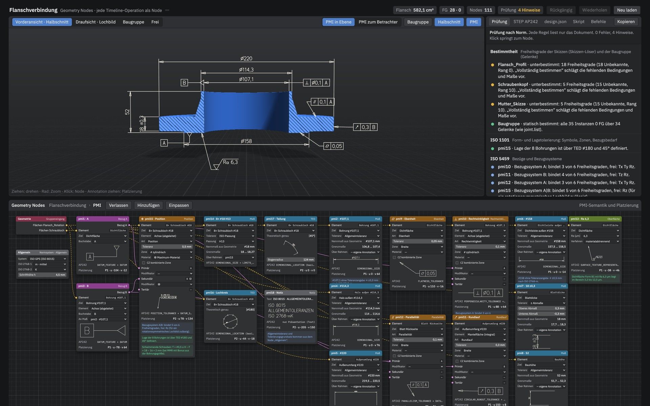Click the Sekundär input socket on pmi15 node
This screenshot has height=406, width=650.
(x=139, y=279)
